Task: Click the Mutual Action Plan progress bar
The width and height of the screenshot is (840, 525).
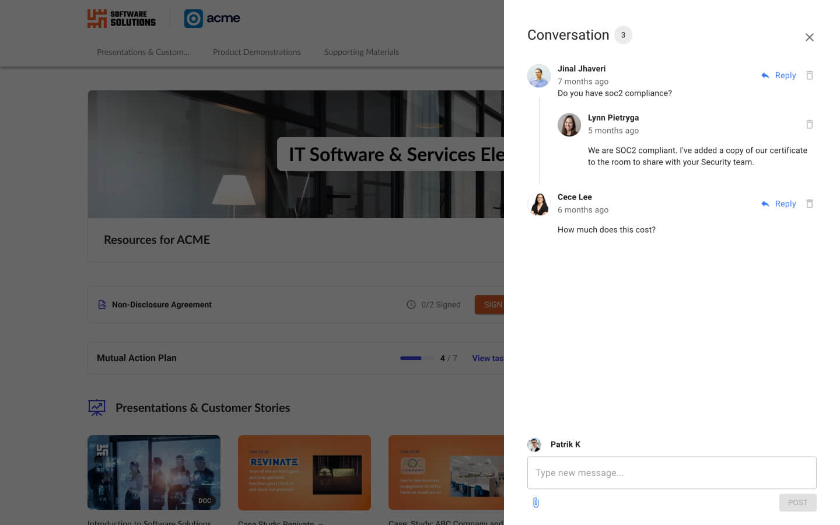Action: [417, 358]
